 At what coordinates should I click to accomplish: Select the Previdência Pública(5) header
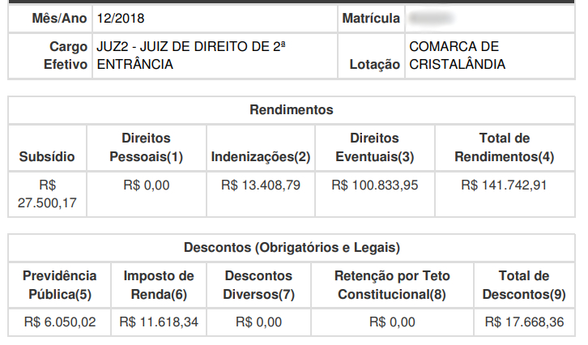[x=59, y=285]
